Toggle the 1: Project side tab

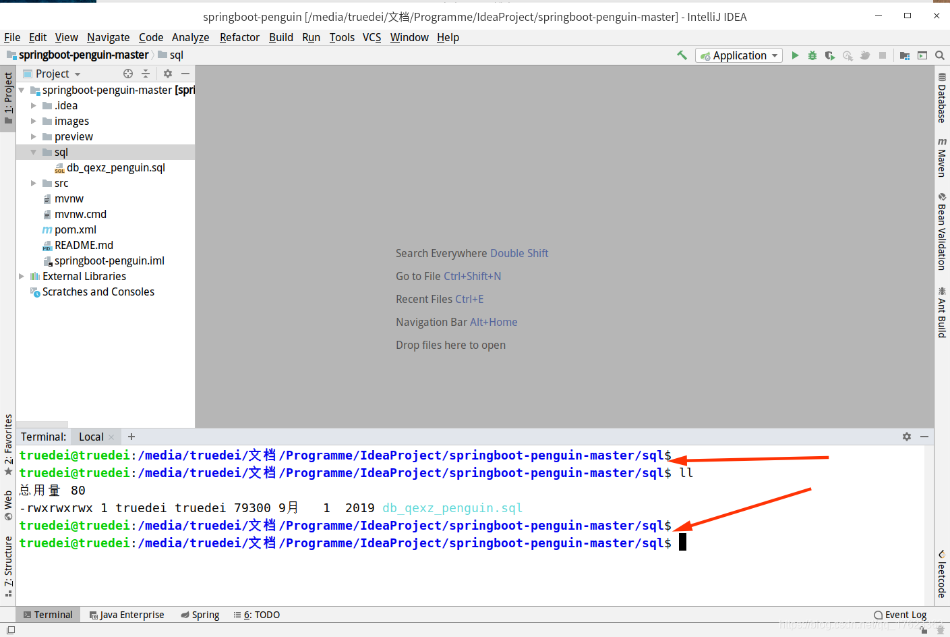coord(8,98)
